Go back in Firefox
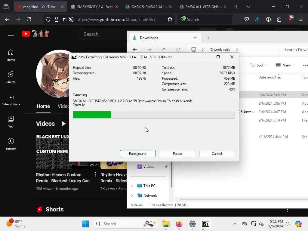 point(7,19)
